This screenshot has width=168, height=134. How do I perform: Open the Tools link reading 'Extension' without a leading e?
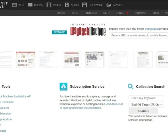click(6, 114)
